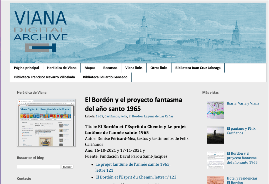Click the Viana Digital Archive logo

[40, 31]
